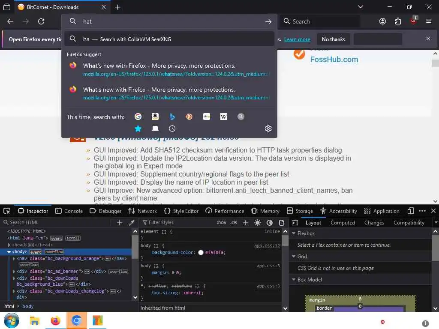Open the Style Editor tab

point(181,211)
